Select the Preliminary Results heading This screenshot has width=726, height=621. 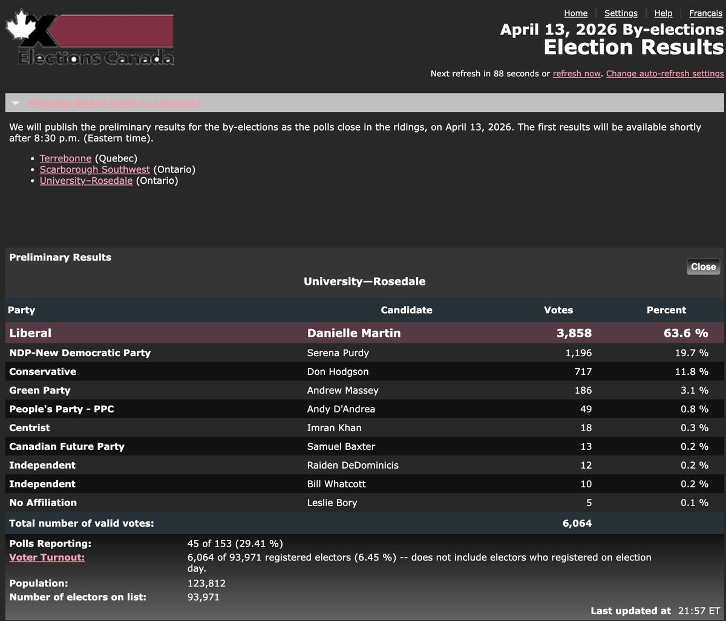coord(60,258)
